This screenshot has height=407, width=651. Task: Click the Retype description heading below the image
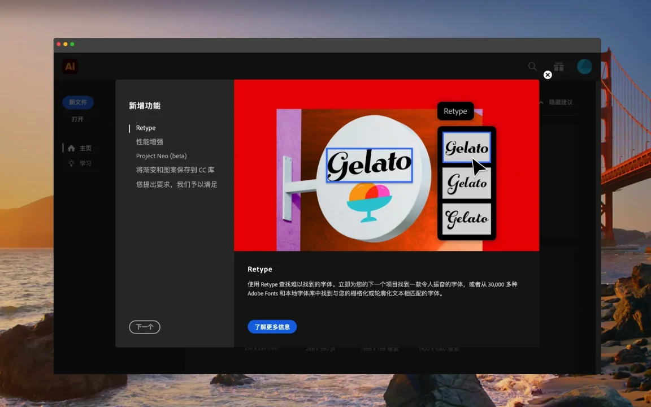(260, 269)
